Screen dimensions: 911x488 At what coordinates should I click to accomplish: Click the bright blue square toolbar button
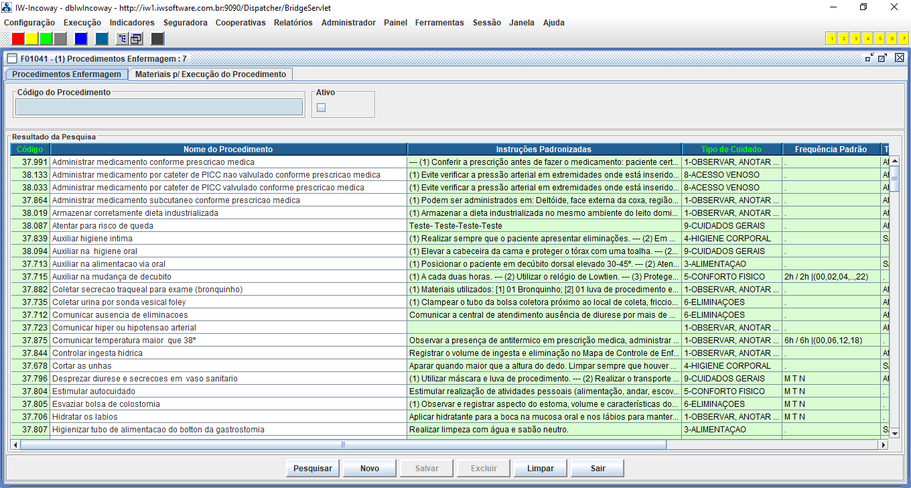[81, 38]
